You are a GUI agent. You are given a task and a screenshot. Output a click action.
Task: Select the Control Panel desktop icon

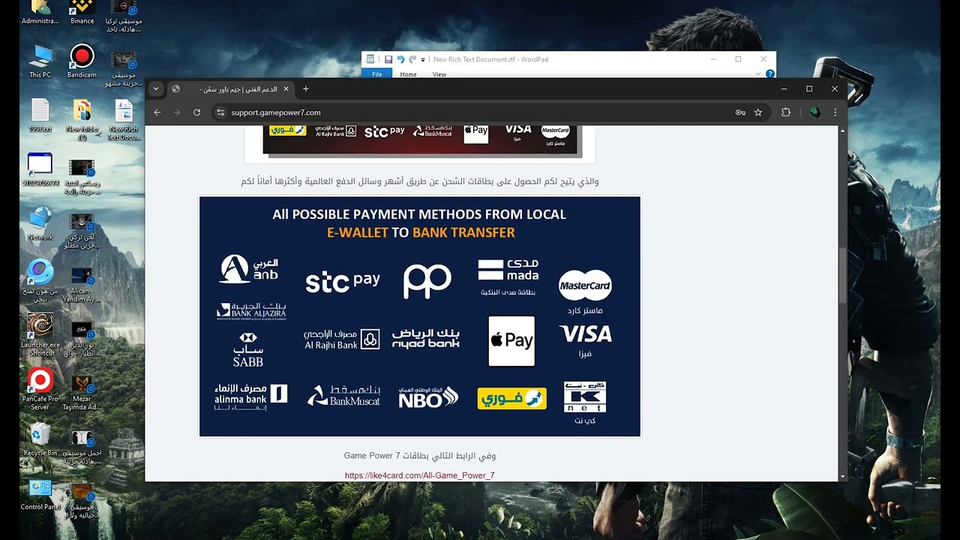point(40,493)
